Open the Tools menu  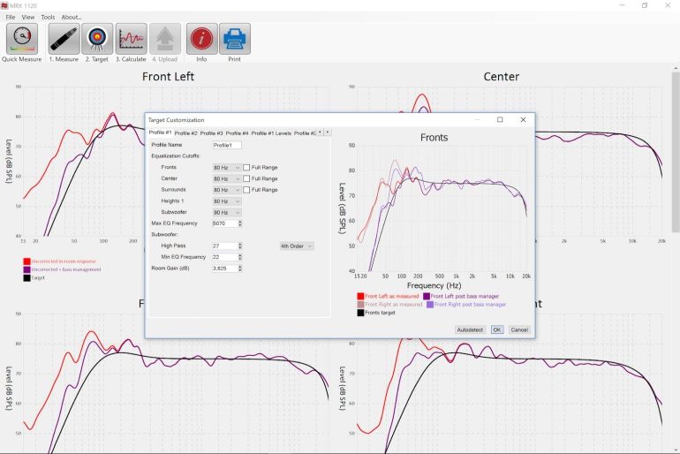48,17
